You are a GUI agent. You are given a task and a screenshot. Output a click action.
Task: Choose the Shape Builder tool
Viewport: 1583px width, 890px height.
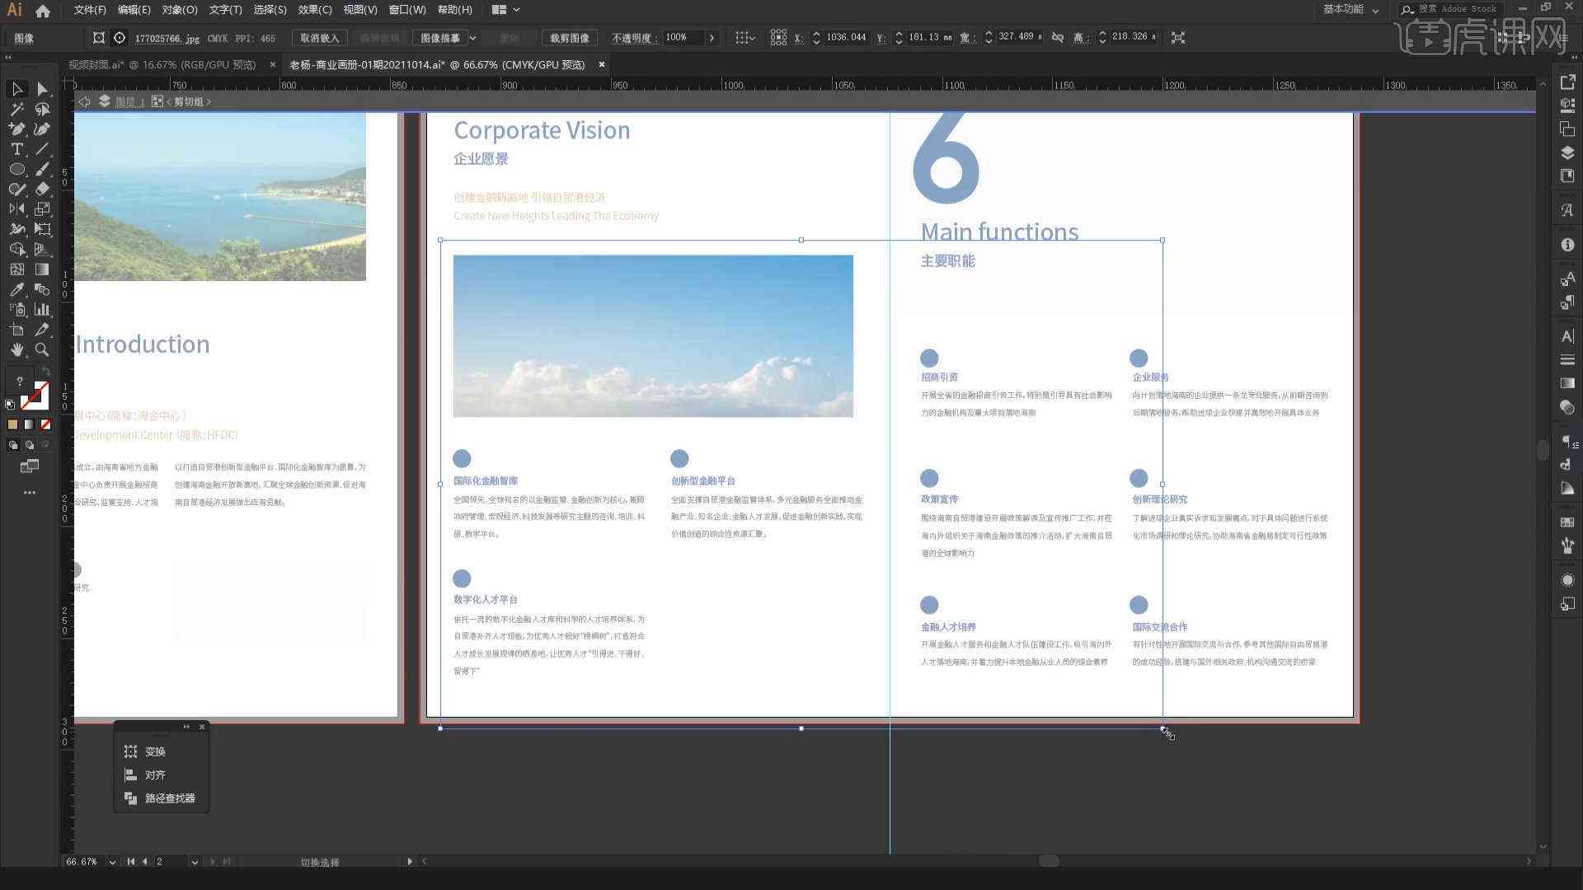pos(16,249)
